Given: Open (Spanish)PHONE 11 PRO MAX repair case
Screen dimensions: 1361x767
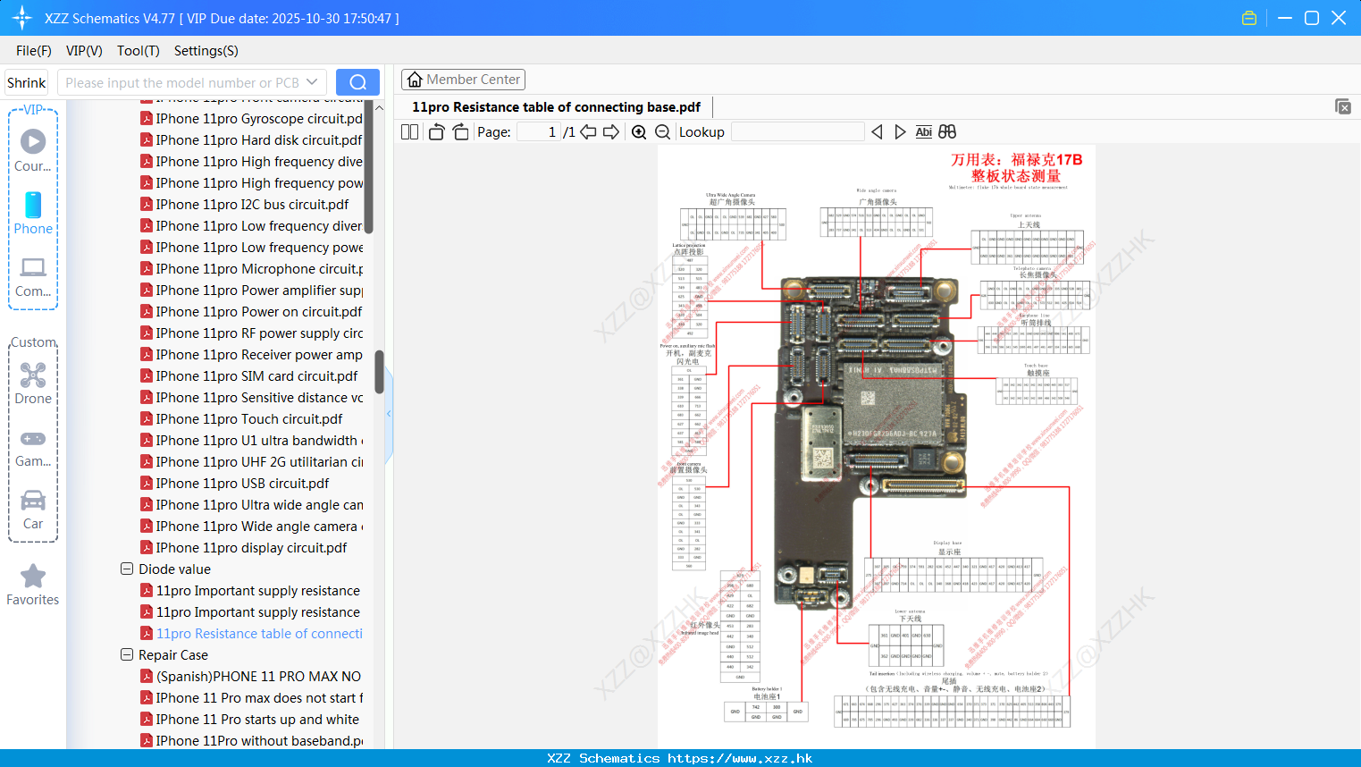Looking at the screenshot, I should (251, 676).
